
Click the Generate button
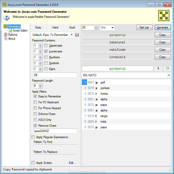[163, 27]
